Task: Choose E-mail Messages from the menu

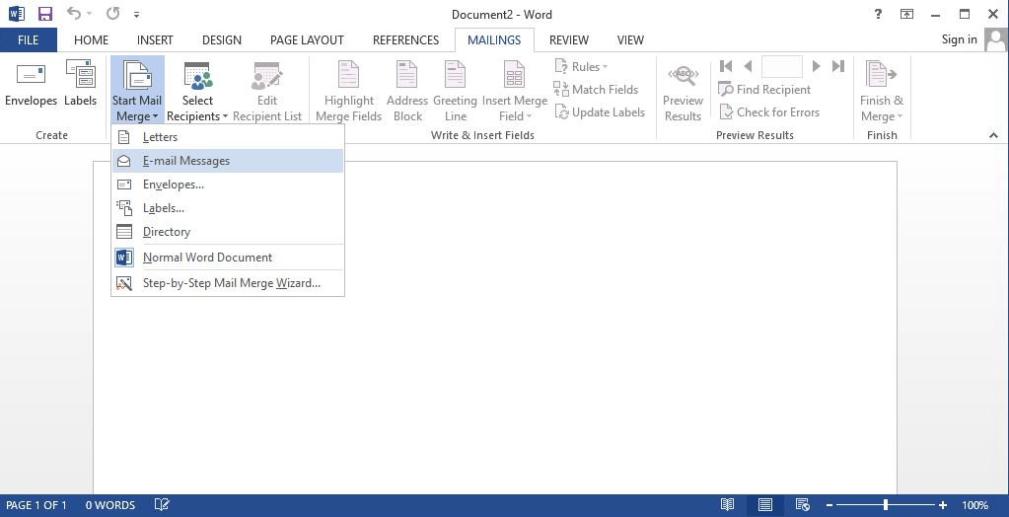Action: point(228,161)
